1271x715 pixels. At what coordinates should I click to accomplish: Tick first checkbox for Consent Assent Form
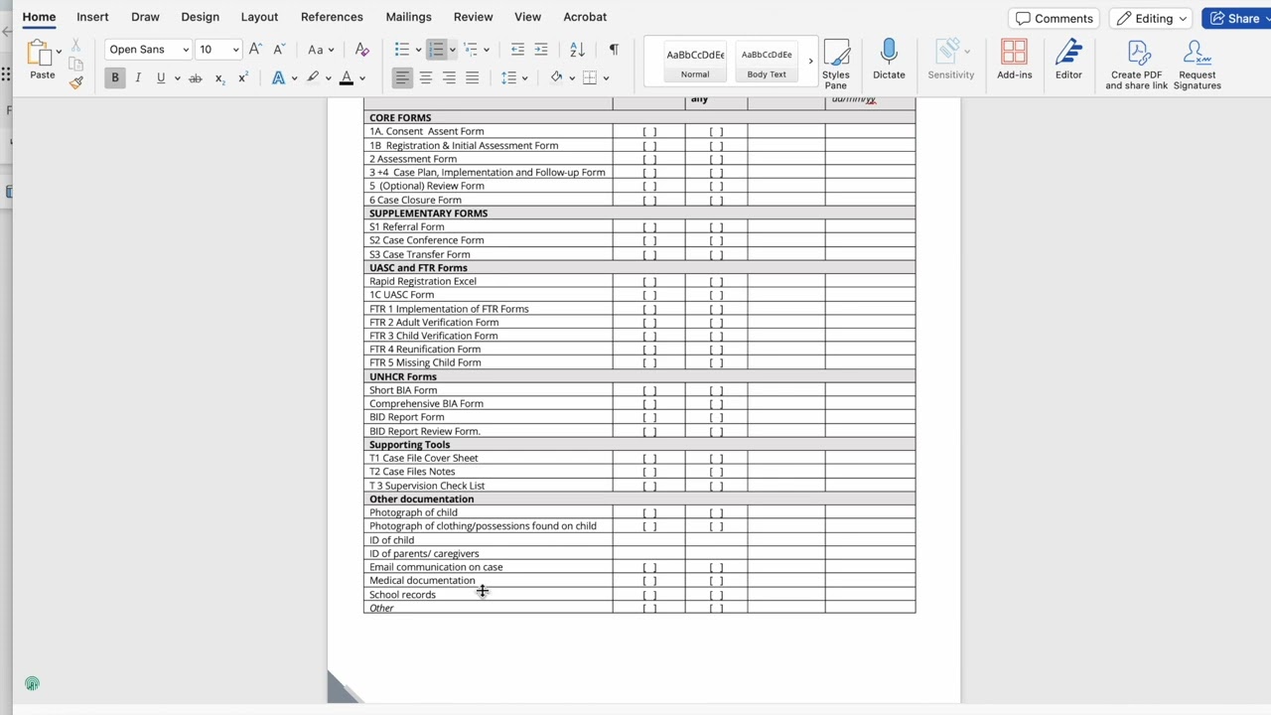[x=649, y=132]
